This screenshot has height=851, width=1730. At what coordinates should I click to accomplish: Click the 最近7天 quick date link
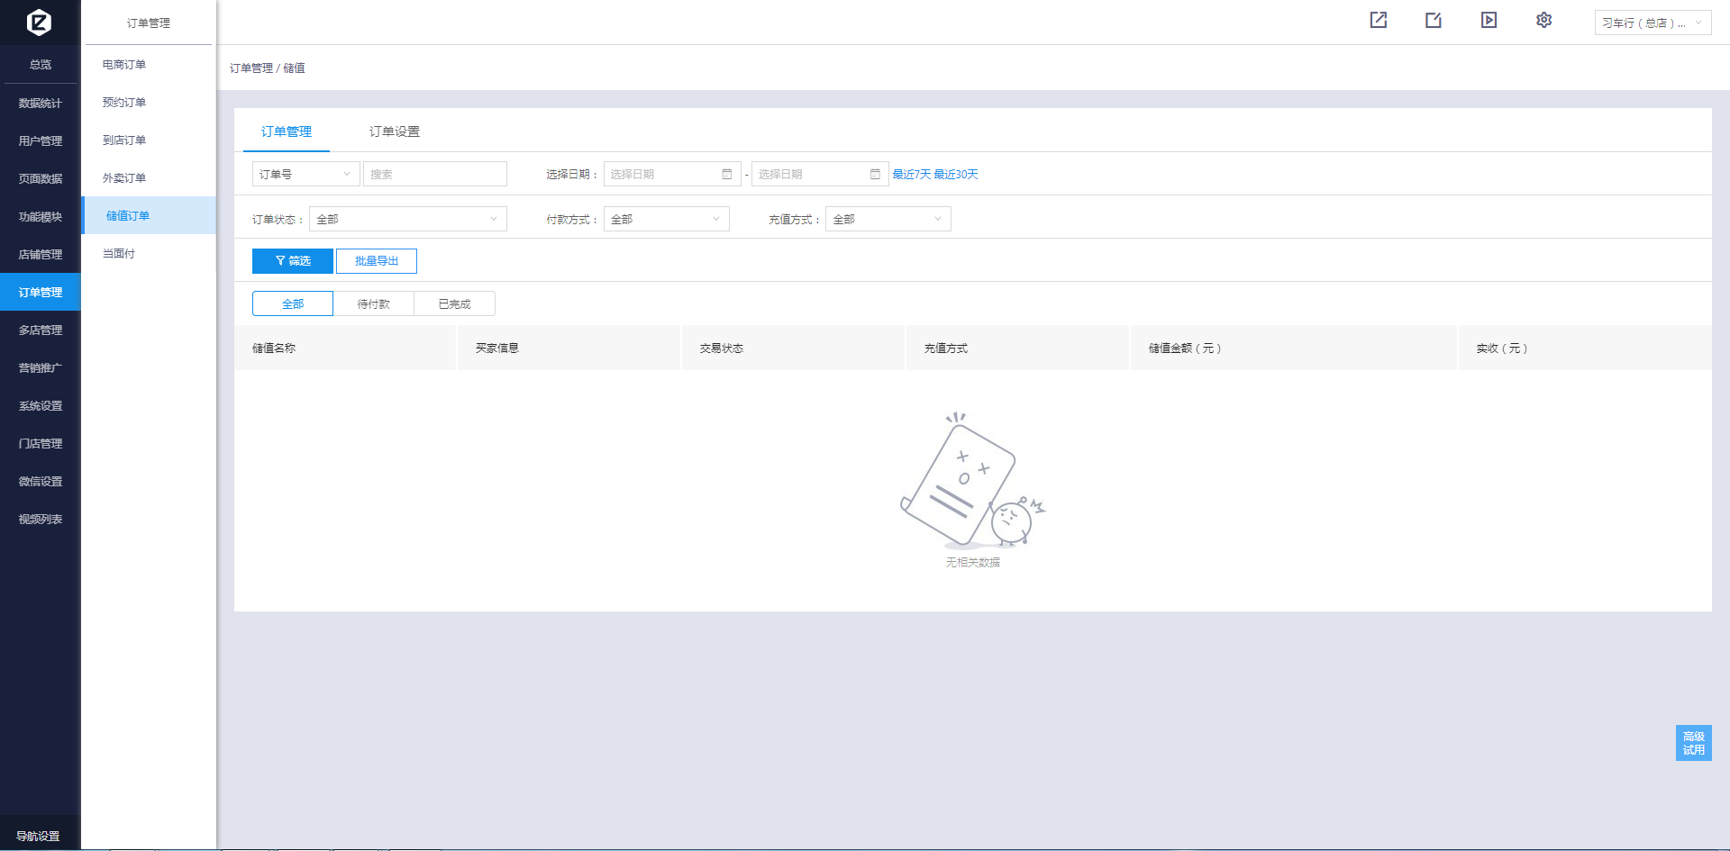coord(911,175)
